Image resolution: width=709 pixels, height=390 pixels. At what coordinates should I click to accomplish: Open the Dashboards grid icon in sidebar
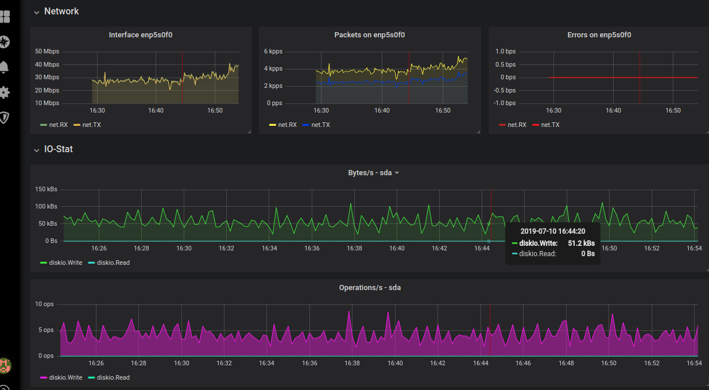(x=4, y=16)
